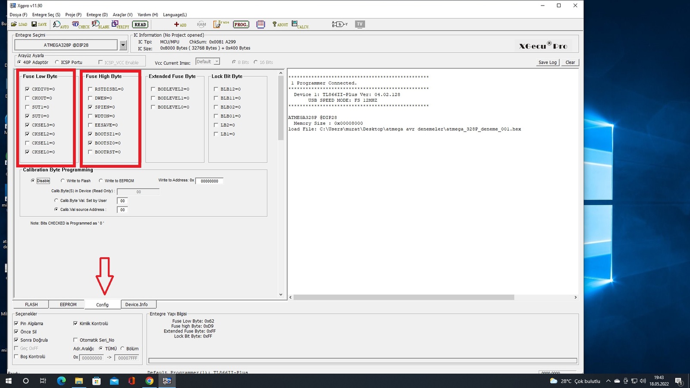Select the Write to EEPROM radio option
The image size is (690, 388).
[x=101, y=181]
